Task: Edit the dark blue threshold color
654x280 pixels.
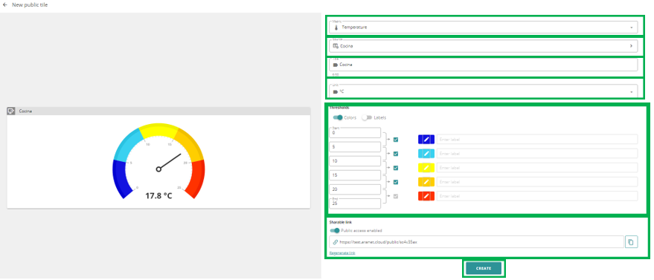Action: (426, 140)
